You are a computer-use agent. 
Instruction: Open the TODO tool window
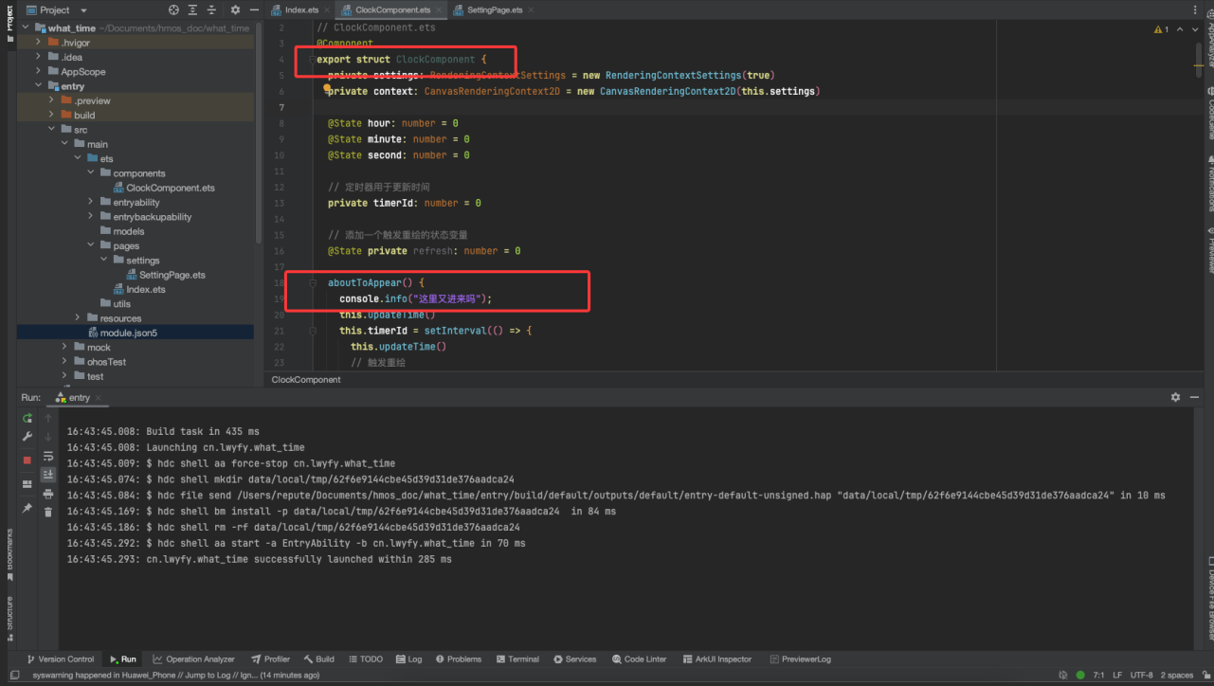[365, 659]
